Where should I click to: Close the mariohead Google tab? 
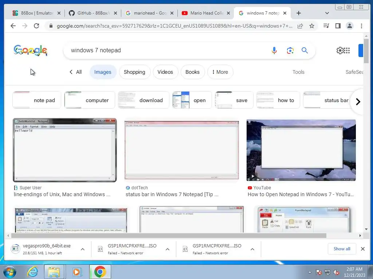[172, 13]
